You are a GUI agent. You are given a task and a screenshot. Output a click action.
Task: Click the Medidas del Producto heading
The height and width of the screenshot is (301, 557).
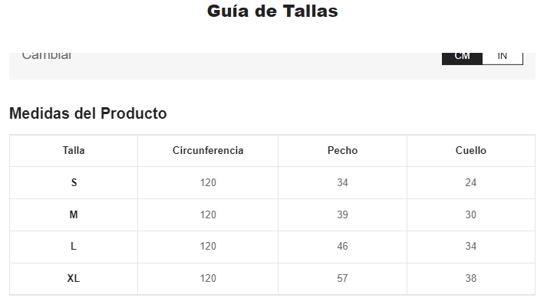pyautogui.click(x=87, y=113)
